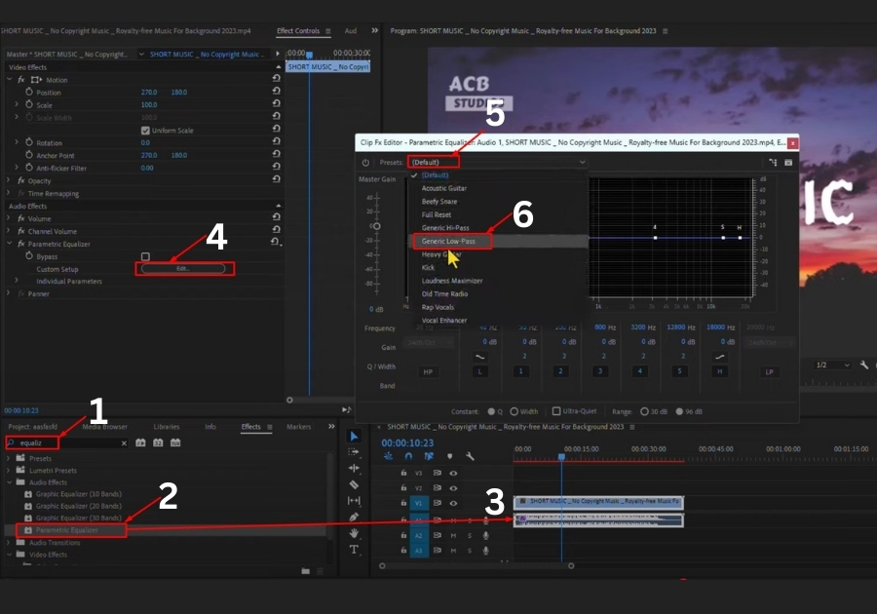Select the Selection tool arrow
Viewport: 877px width, 614px height.
pyautogui.click(x=354, y=437)
